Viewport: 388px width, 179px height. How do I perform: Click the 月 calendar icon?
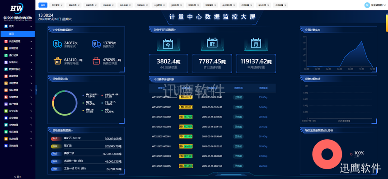256,43
